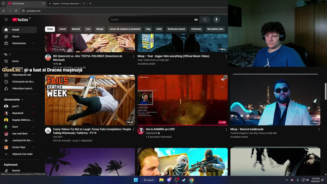Open options for Yeat bigger thën everything mix

coord(226,56)
